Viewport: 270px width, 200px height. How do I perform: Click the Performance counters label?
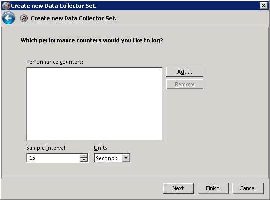(x=55, y=62)
